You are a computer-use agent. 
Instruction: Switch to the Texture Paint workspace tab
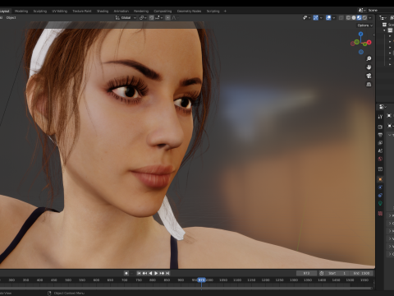coord(82,11)
